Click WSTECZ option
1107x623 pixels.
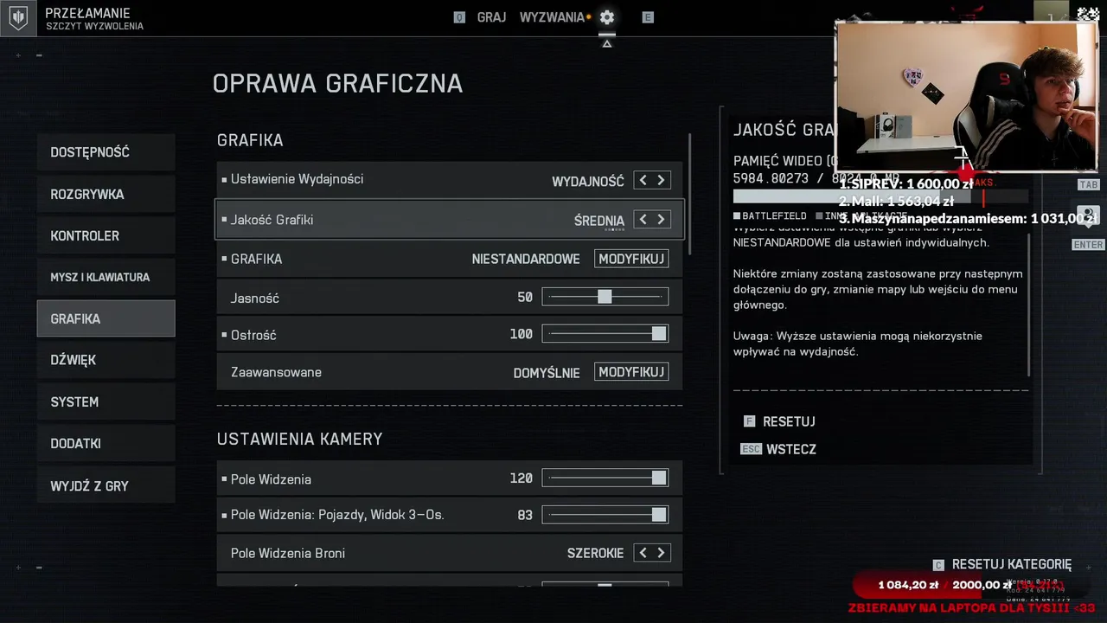(791, 449)
